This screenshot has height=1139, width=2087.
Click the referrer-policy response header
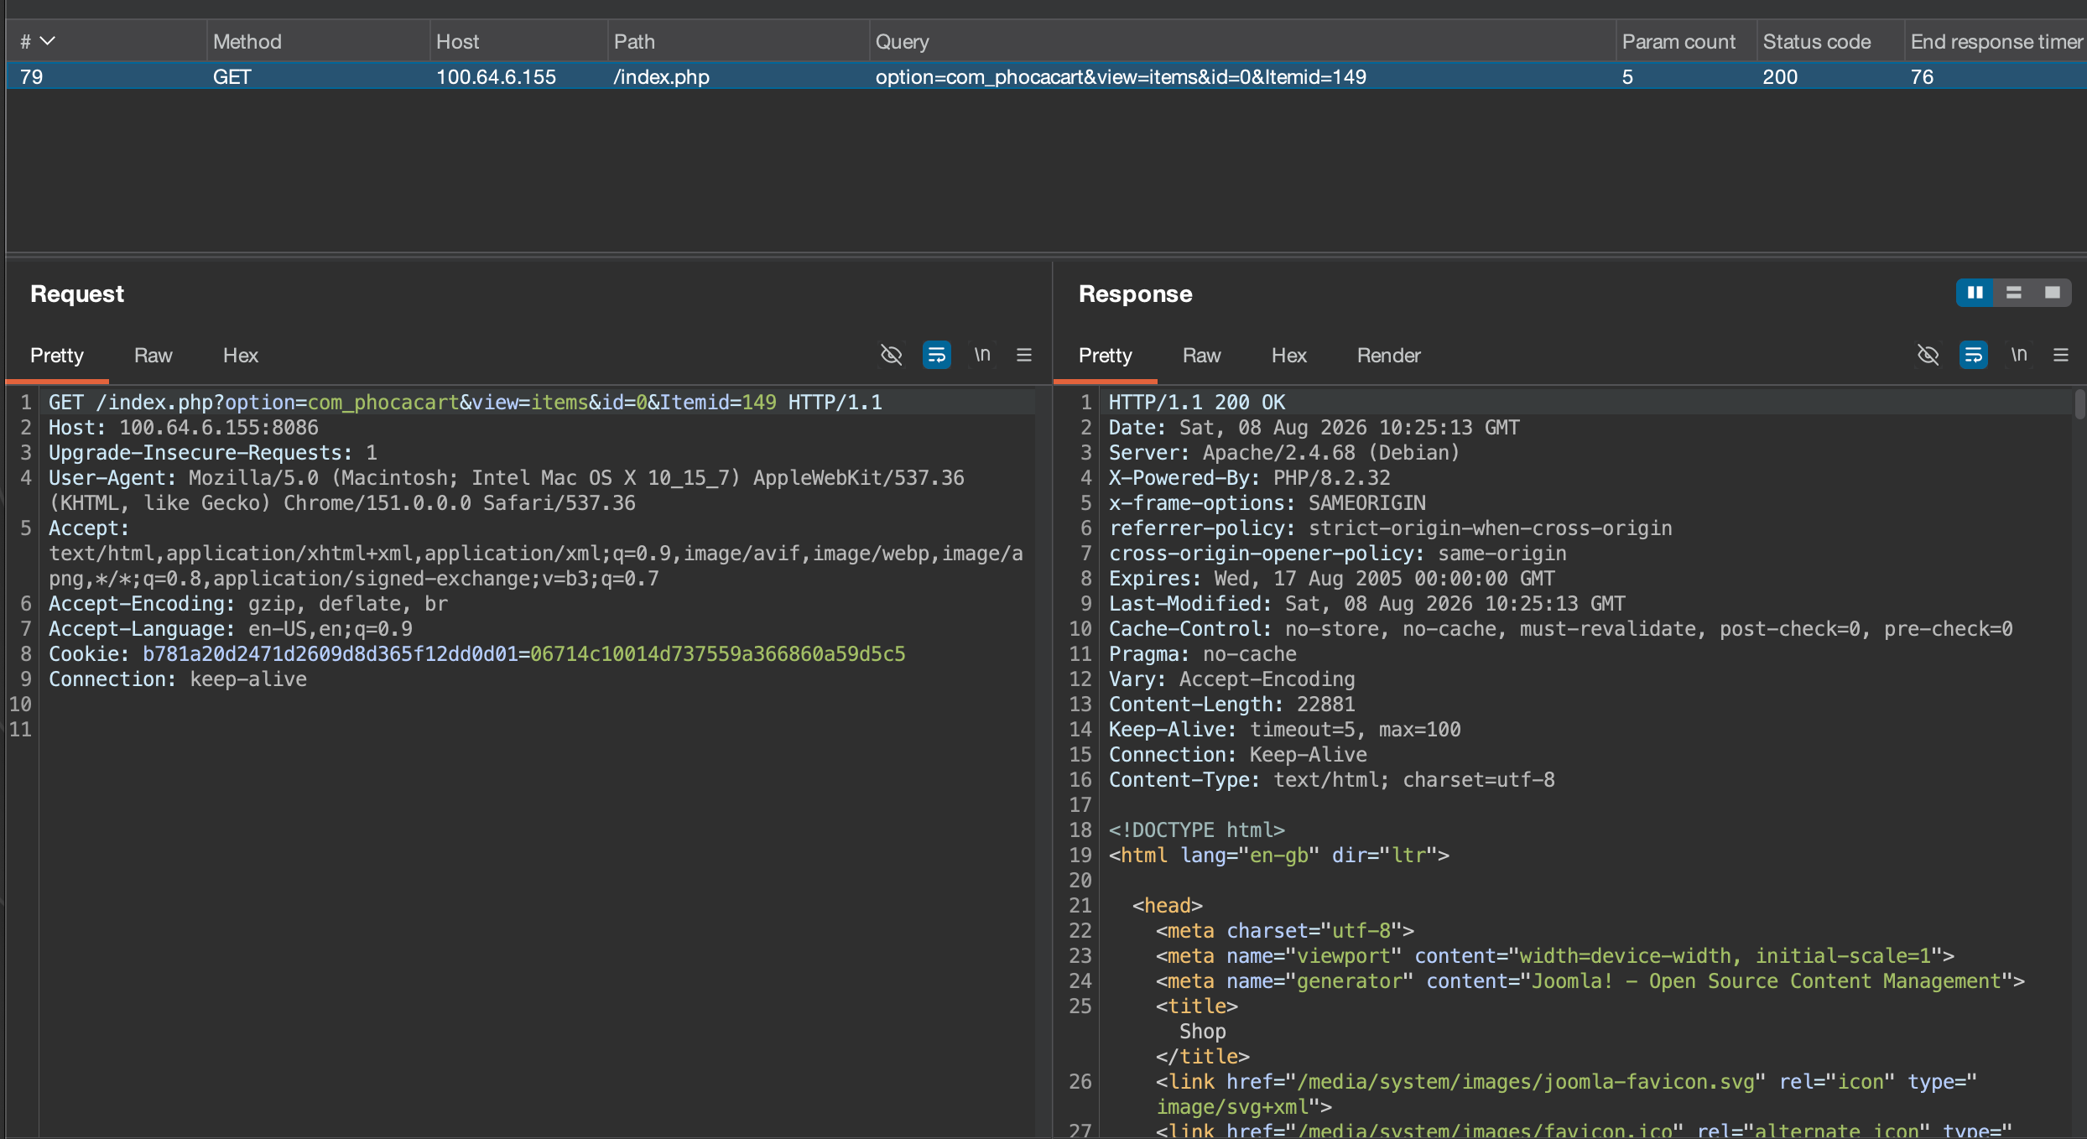click(1391, 528)
